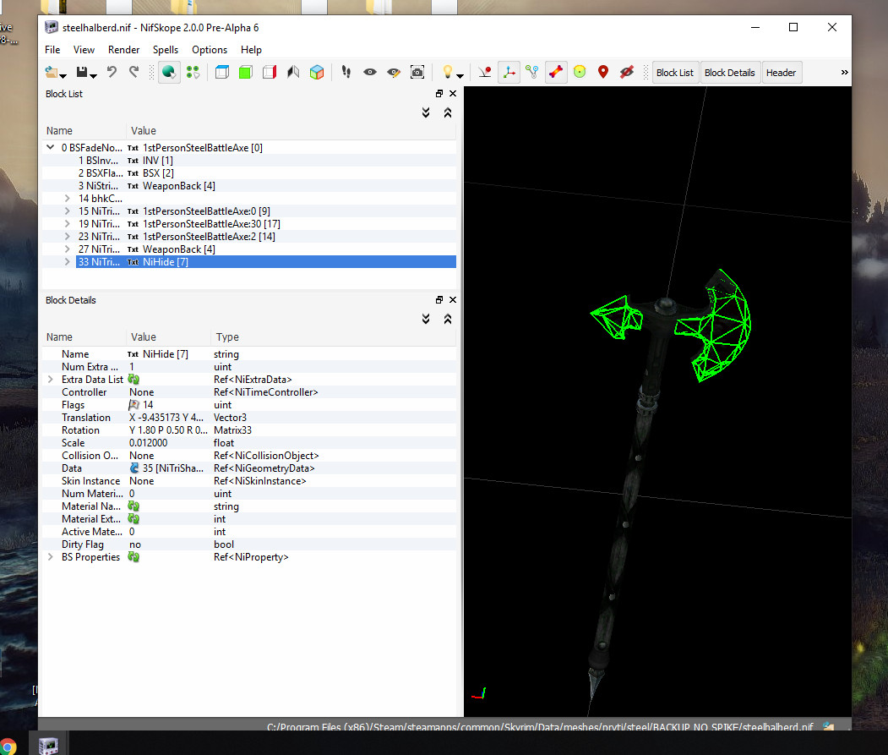The width and height of the screenshot is (888, 755).
Task: Float the Block List panel
Action: pos(439,94)
